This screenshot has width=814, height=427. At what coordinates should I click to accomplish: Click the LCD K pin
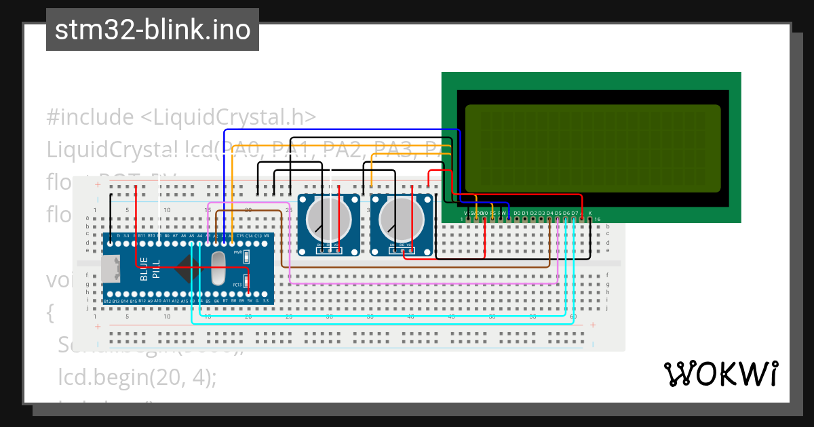point(589,219)
